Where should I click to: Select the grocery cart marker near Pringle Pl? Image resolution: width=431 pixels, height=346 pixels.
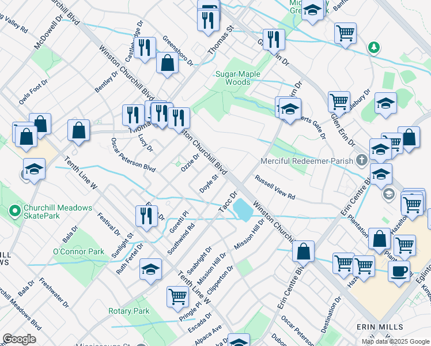point(177,296)
